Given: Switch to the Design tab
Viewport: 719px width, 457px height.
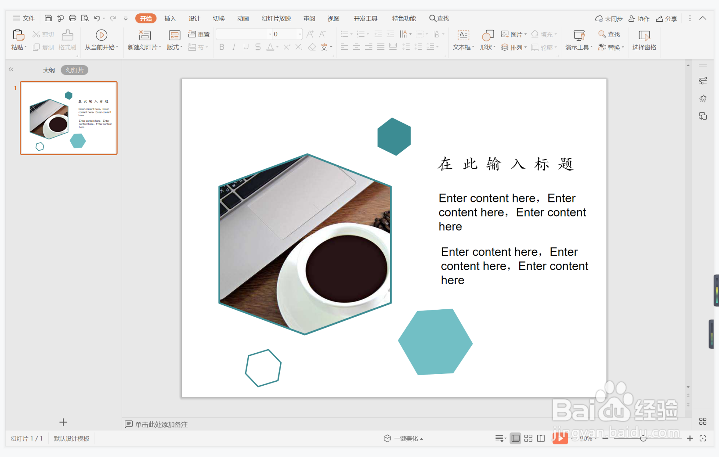Looking at the screenshot, I should (x=194, y=18).
